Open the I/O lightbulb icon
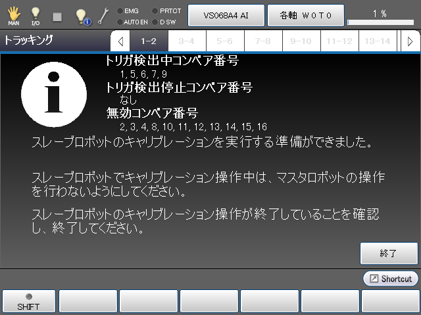This screenshot has height=315, width=421. [x=36, y=14]
